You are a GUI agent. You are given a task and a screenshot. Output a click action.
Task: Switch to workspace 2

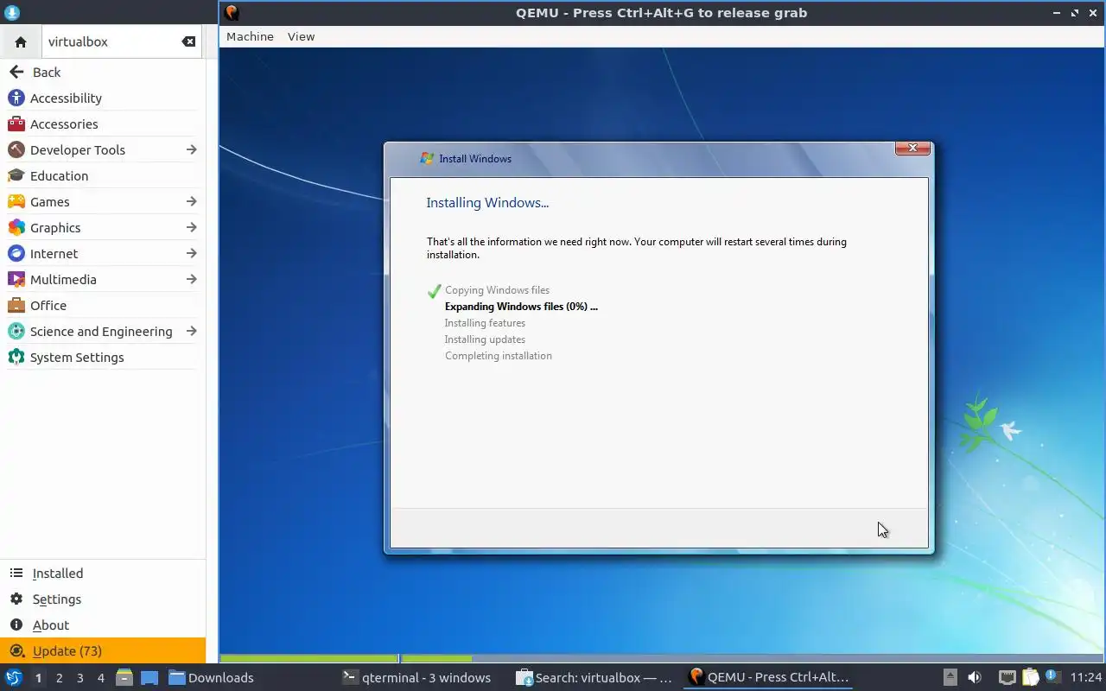click(x=59, y=678)
